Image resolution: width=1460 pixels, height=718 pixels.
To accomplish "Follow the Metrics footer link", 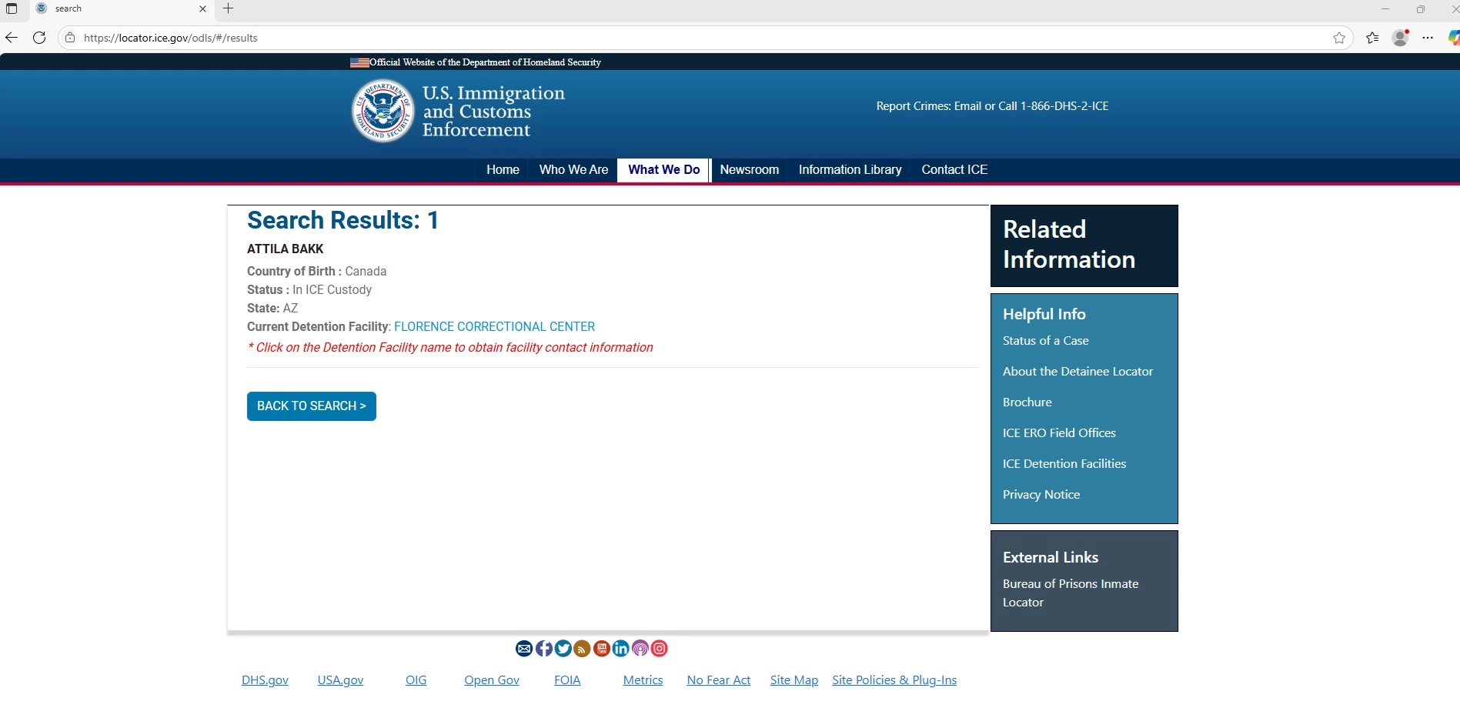I will 643,680.
